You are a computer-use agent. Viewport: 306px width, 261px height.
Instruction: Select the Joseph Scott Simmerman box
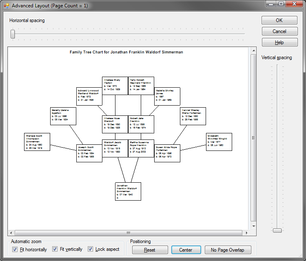pos(89,153)
